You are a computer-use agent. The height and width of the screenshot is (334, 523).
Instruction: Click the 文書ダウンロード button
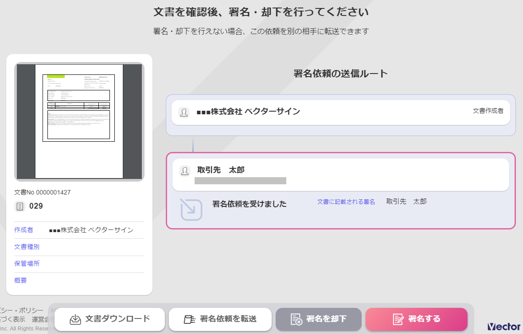pyautogui.click(x=110, y=319)
